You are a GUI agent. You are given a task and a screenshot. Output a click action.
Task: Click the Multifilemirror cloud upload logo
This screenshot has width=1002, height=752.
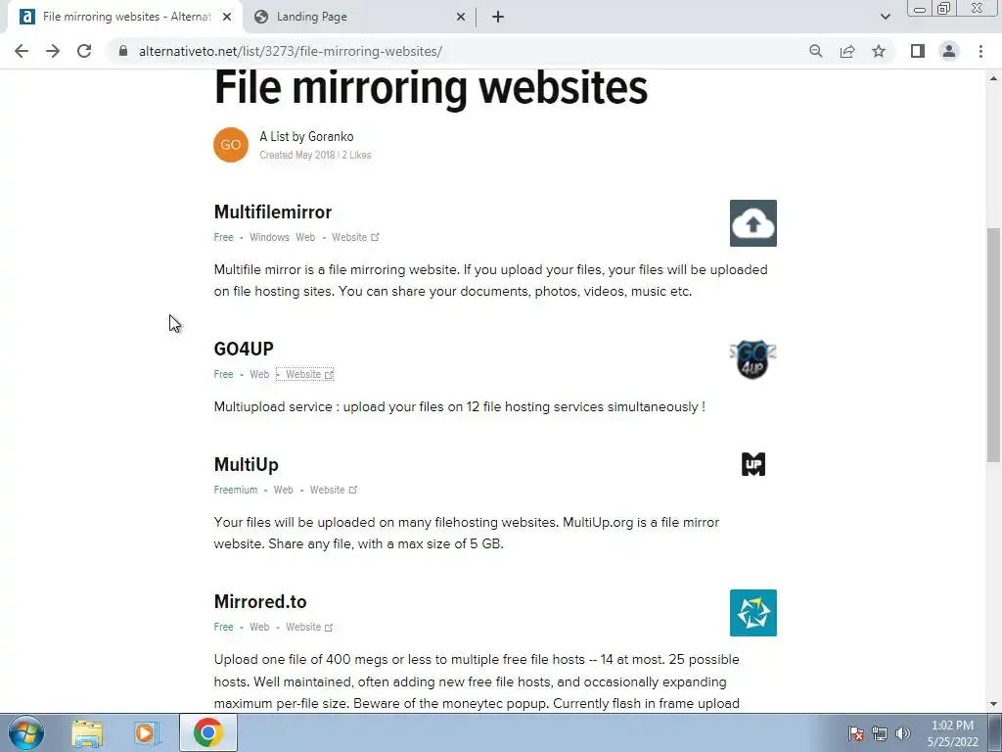point(752,223)
